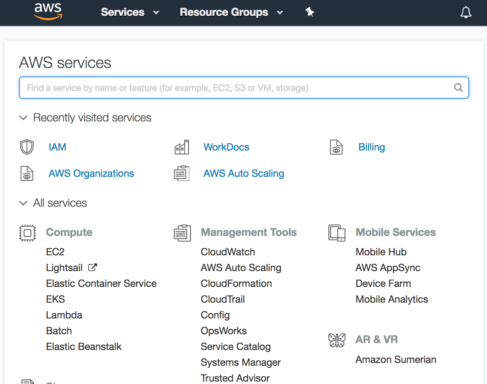The height and width of the screenshot is (384, 487).
Task: Open Elastic Beanstalk
Action: tap(84, 347)
